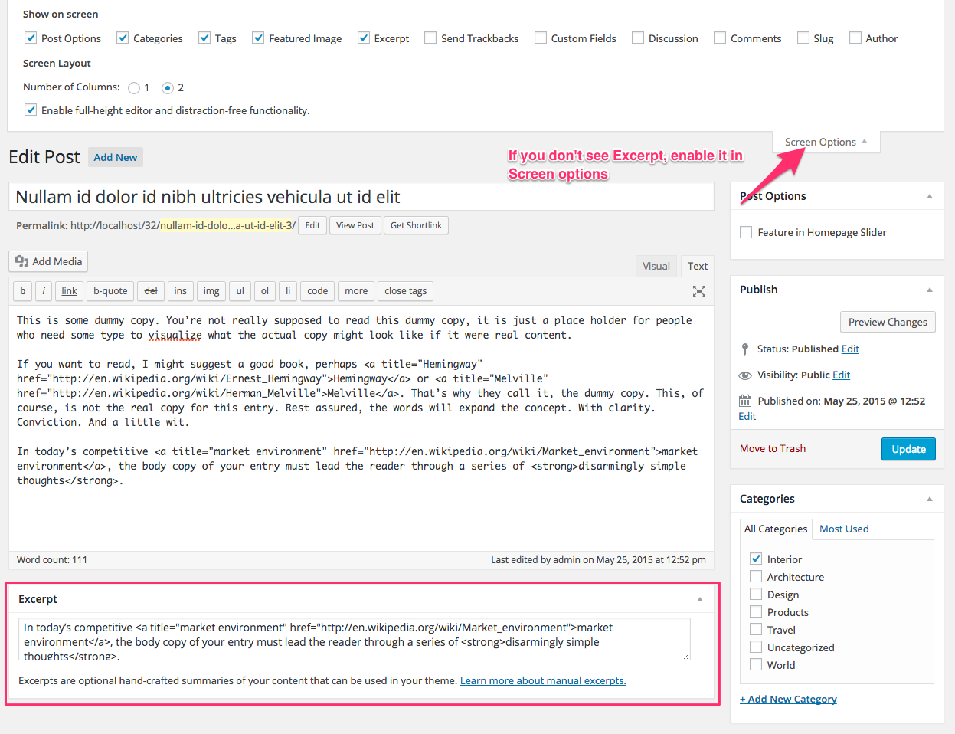Click the b-quote toolbar button
955x734 pixels.
pos(110,291)
